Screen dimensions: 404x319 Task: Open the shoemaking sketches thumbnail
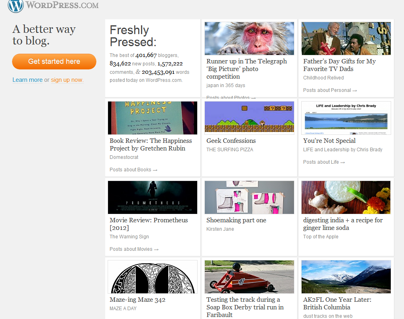point(249,197)
